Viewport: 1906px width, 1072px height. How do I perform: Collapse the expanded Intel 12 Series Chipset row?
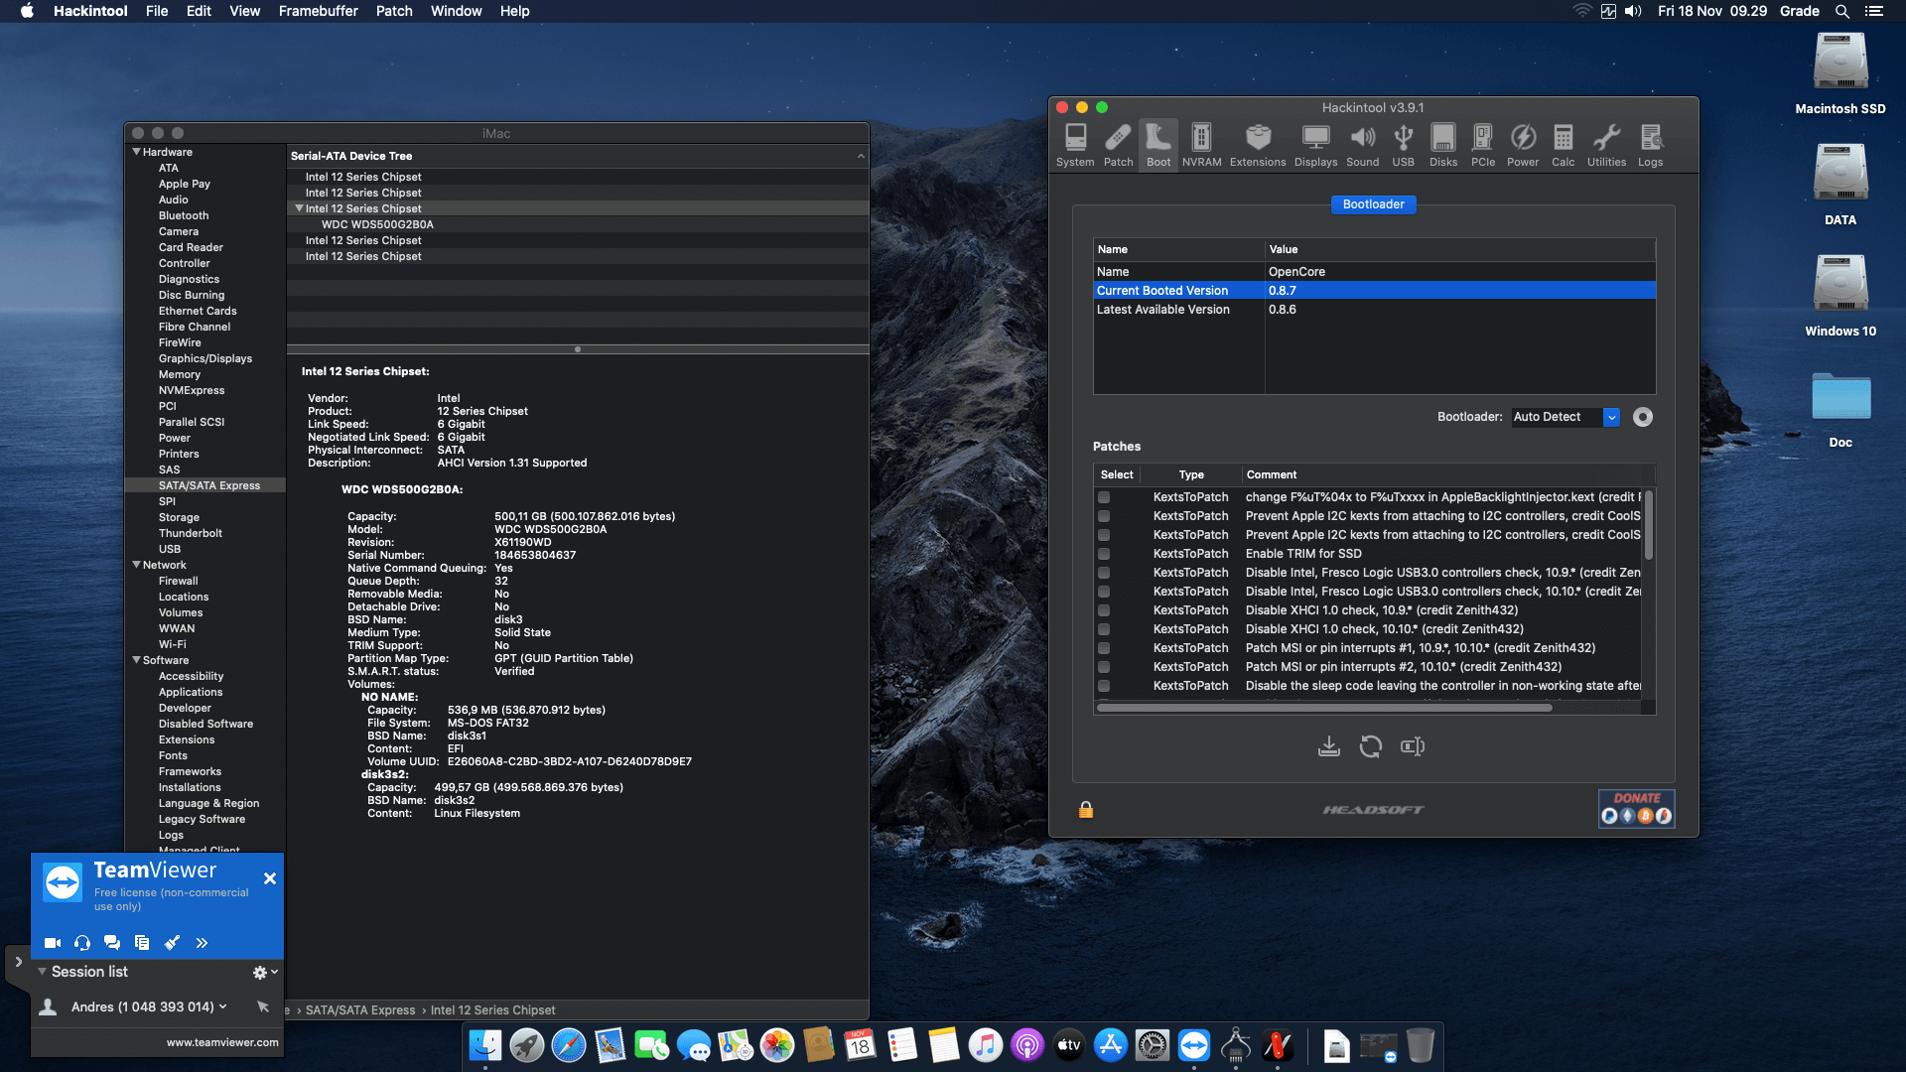tap(299, 208)
